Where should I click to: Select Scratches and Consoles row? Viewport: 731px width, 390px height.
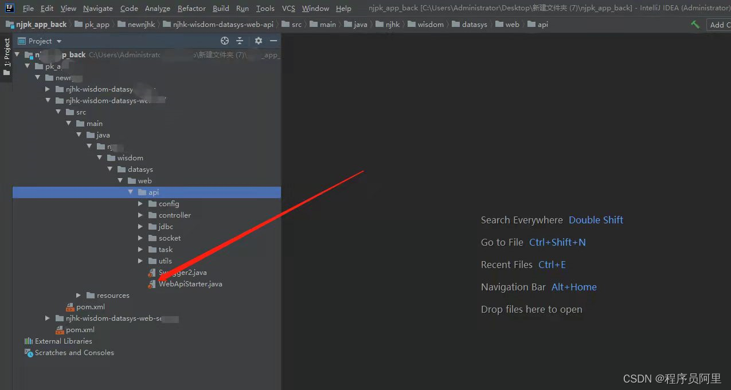(75, 353)
